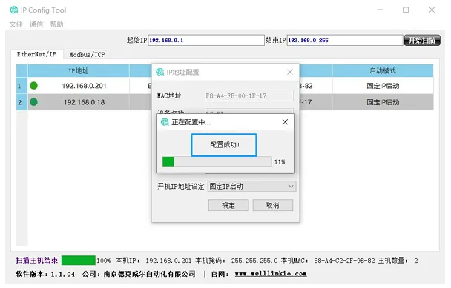Viewport: 451px width, 288px height.
Task: Switch to the EtherNet/IP tab
Action: coord(36,54)
